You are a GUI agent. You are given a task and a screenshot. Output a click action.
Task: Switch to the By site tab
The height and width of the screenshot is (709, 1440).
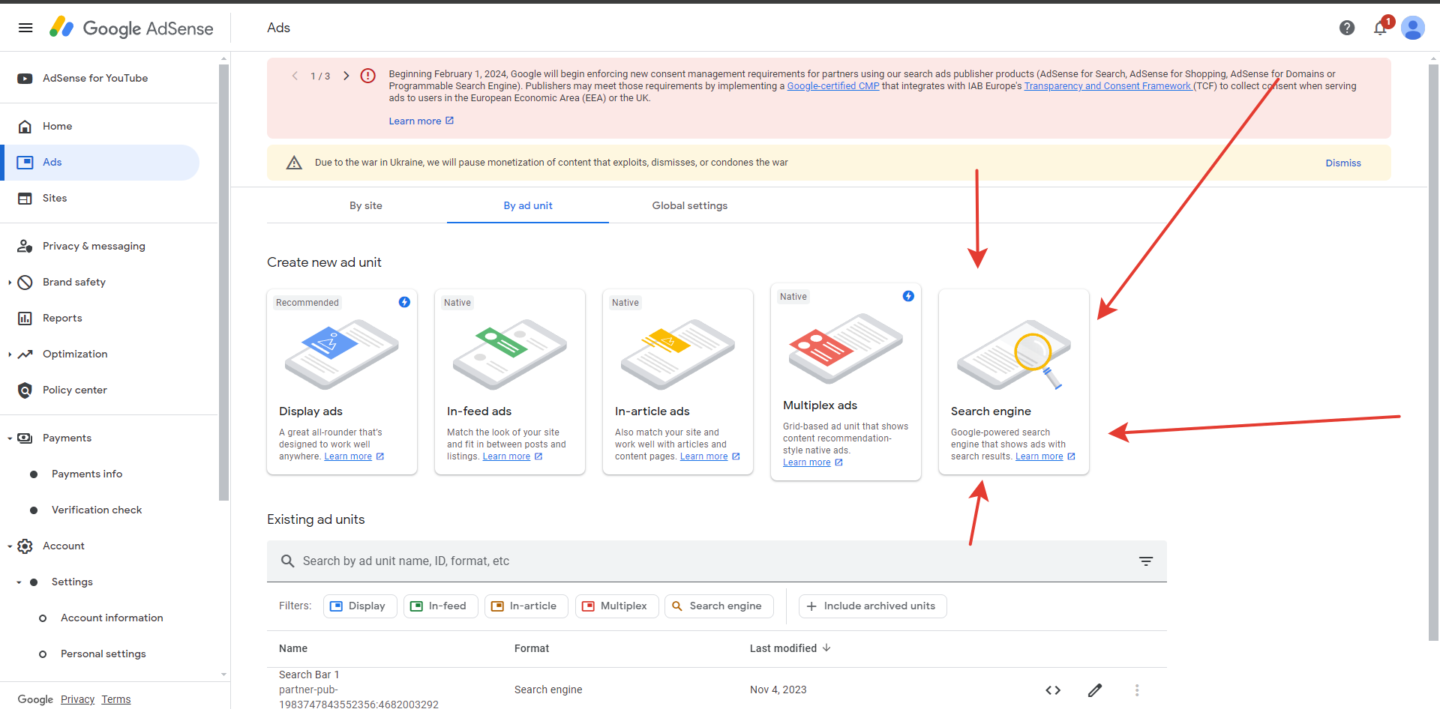pyautogui.click(x=366, y=205)
